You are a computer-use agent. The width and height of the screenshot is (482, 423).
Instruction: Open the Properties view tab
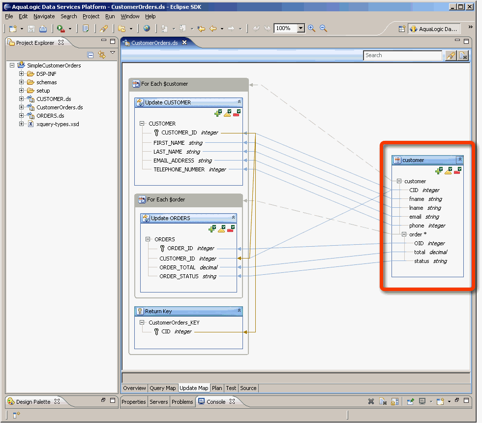133,402
